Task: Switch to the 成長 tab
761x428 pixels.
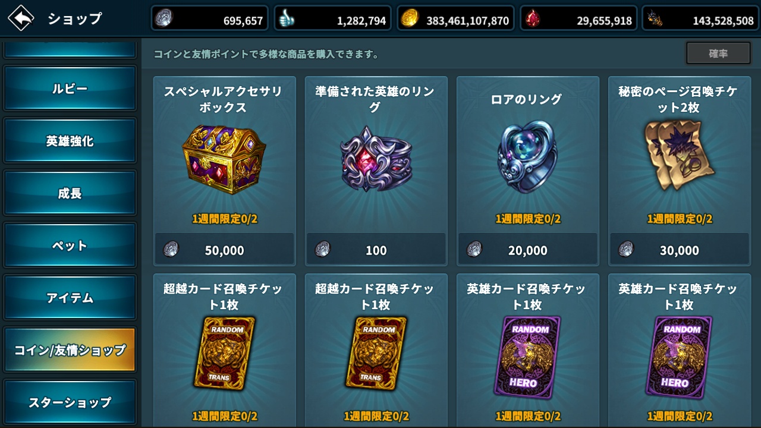Action: pos(70,193)
